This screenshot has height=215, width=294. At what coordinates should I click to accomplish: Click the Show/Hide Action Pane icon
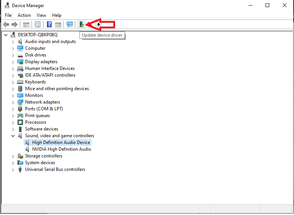58,25
